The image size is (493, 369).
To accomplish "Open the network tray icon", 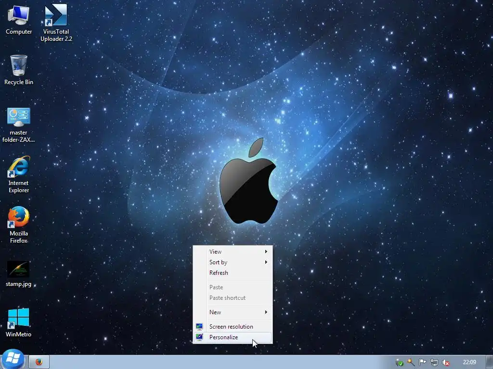I will pos(434,362).
